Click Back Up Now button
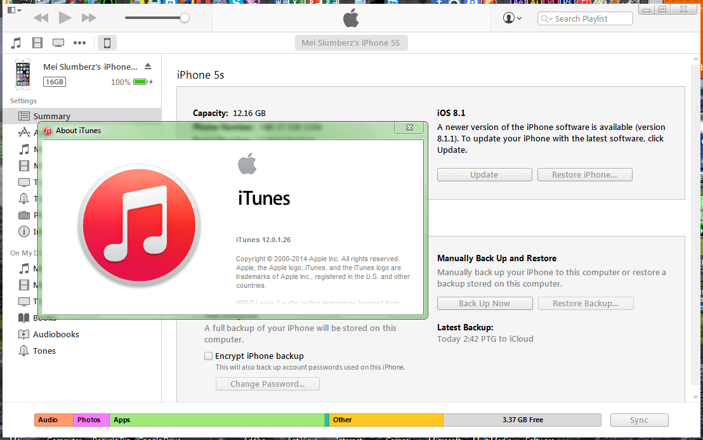This screenshot has height=440, width=703. 485,303
